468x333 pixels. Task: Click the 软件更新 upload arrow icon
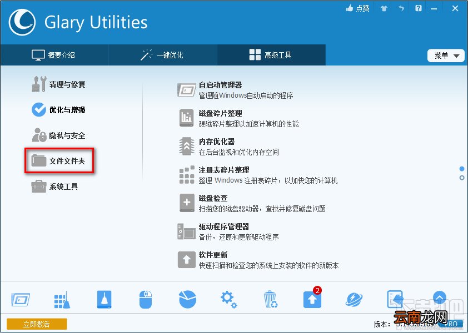coord(187,259)
